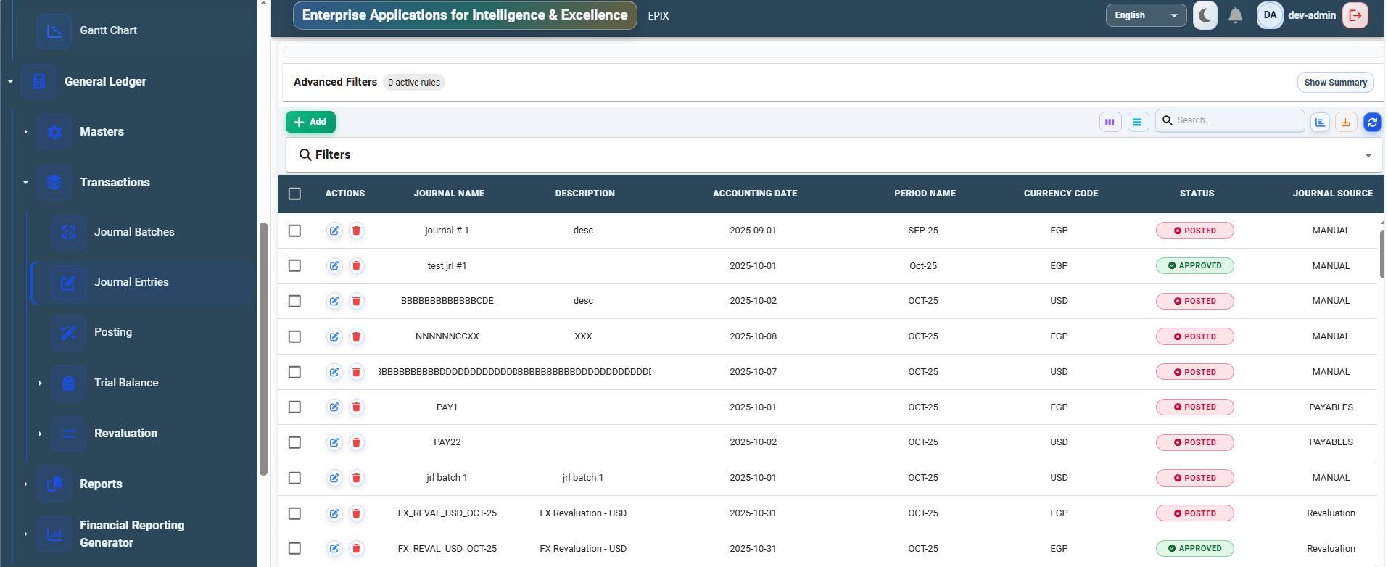Click the General Ledger sidebar icon
The image size is (1388, 567).
coord(39,82)
